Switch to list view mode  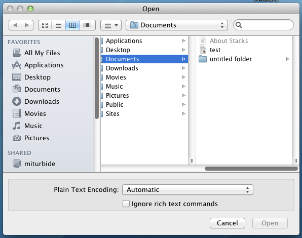tap(59, 25)
